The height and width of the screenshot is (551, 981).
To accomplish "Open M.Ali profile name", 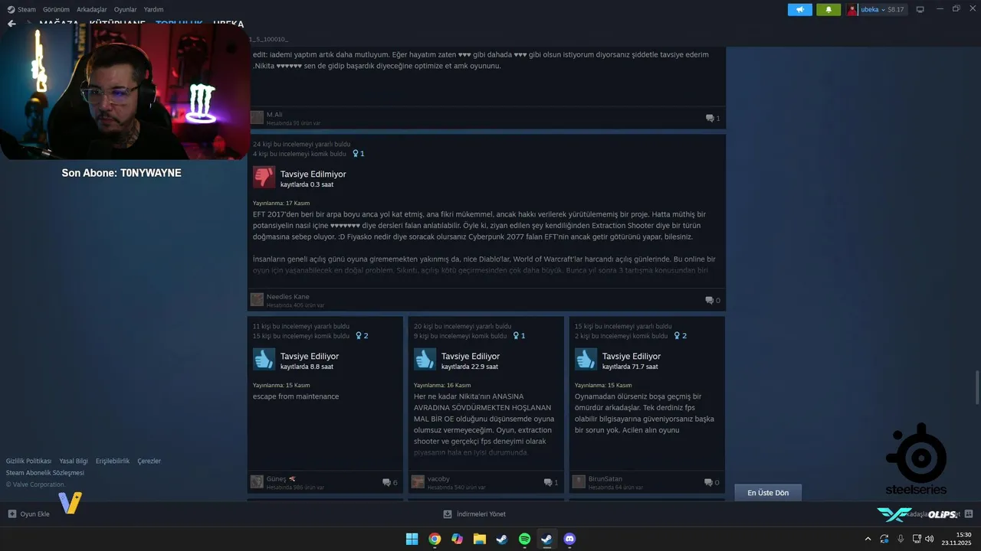I will point(274,114).
